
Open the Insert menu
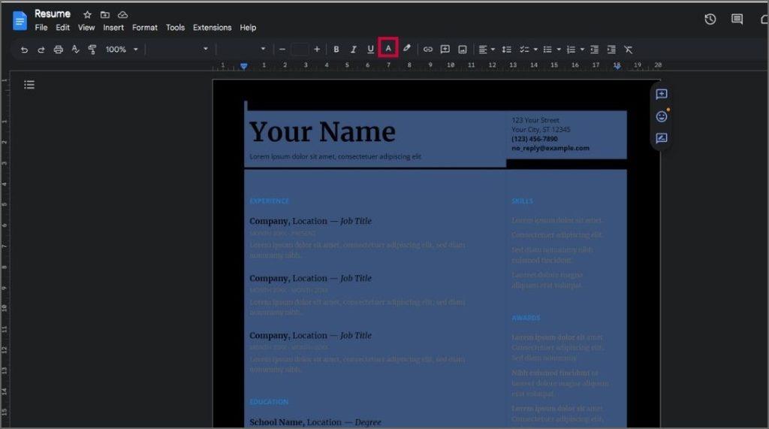pyautogui.click(x=113, y=28)
